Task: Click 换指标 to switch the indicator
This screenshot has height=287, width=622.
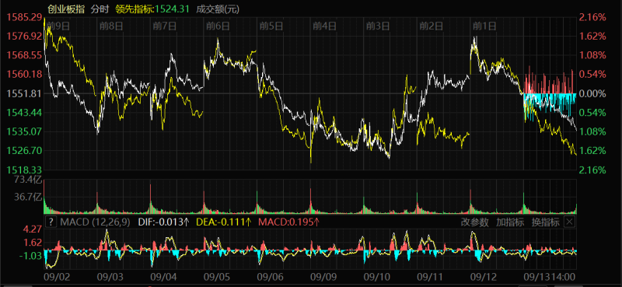Action: 546,222
